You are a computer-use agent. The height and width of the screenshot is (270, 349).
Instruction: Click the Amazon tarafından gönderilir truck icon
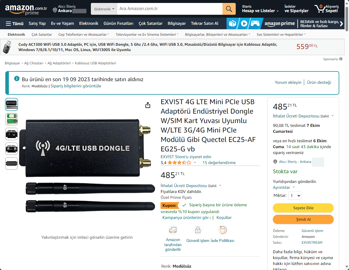pos(173,230)
